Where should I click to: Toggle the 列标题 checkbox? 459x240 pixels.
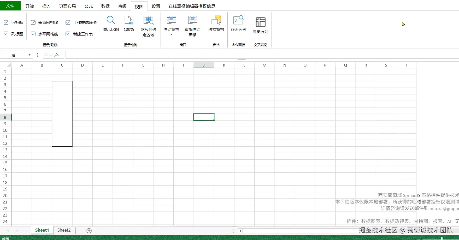pyautogui.click(x=6, y=34)
